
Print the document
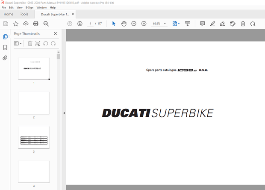pyautogui.click(x=35, y=24)
